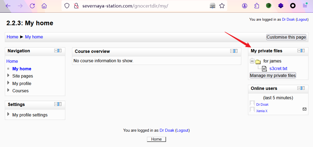Reload the page using the refresh icon
The height and width of the screenshot is (147, 313).
pos(32,6)
